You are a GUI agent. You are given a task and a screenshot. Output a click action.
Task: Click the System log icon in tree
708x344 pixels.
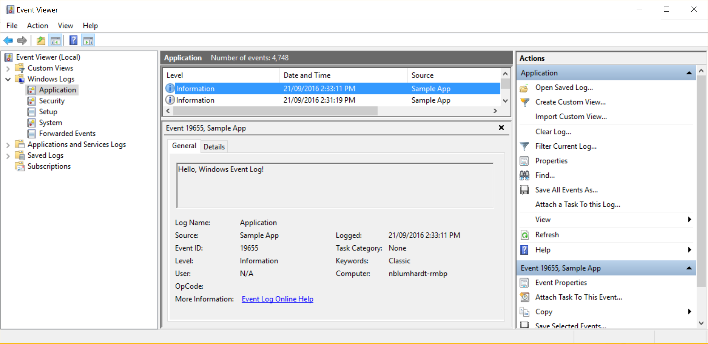pyautogui.click(x=32, y=123)
